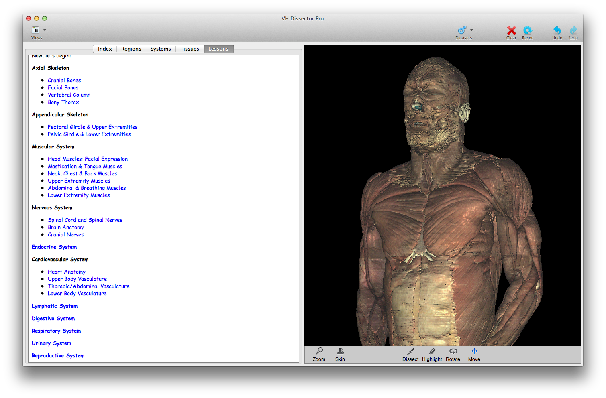Switch to the Index tab
The width and height of the screenshot is (606, 398).
tap(105, 49)
